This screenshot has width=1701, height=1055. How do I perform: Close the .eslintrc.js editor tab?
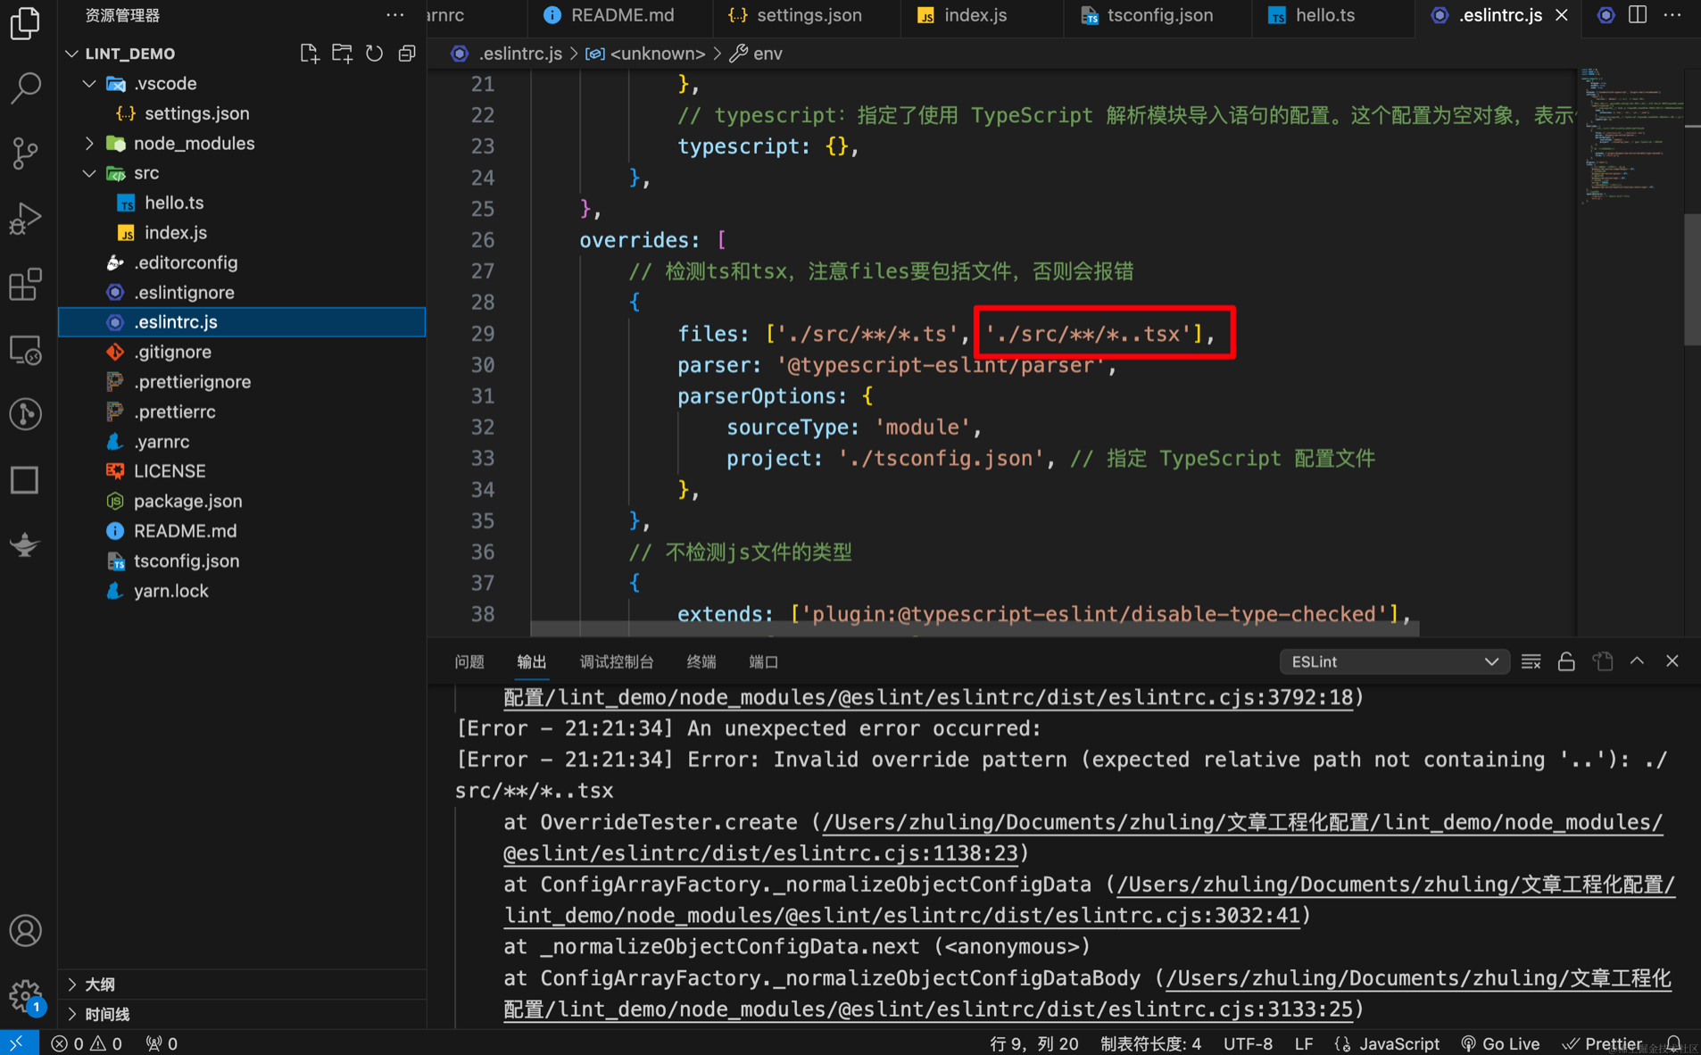pyautogui.click(x=1562, y=15)
